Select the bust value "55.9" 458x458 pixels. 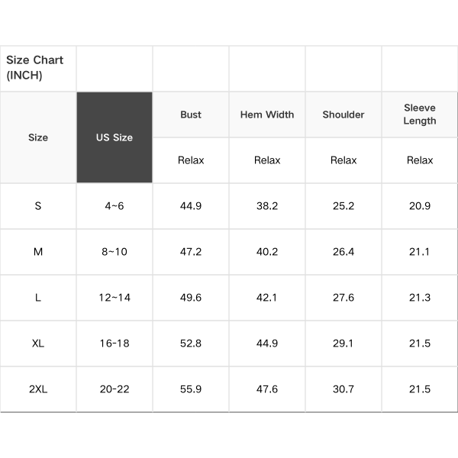click(191, 389)
